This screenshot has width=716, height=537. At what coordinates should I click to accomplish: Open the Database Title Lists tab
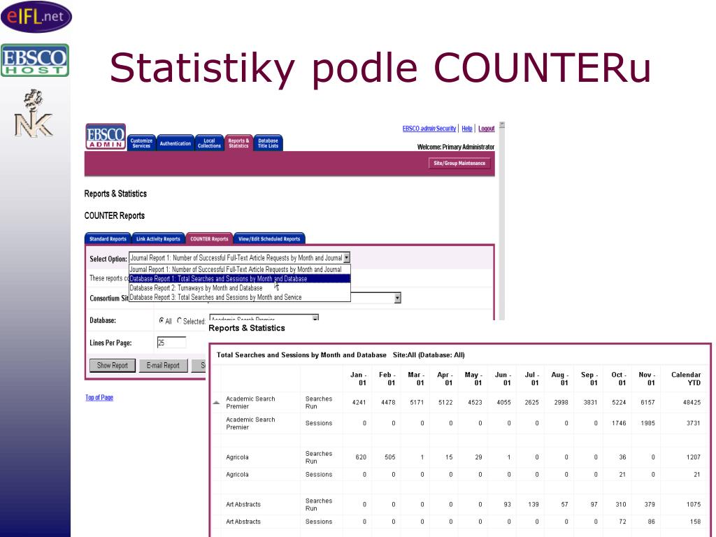click(x=268, y=143)
